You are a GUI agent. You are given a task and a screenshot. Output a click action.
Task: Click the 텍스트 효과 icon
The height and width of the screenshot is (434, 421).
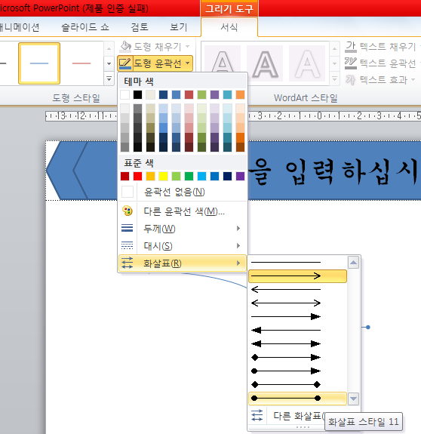[x=351, y=80]
